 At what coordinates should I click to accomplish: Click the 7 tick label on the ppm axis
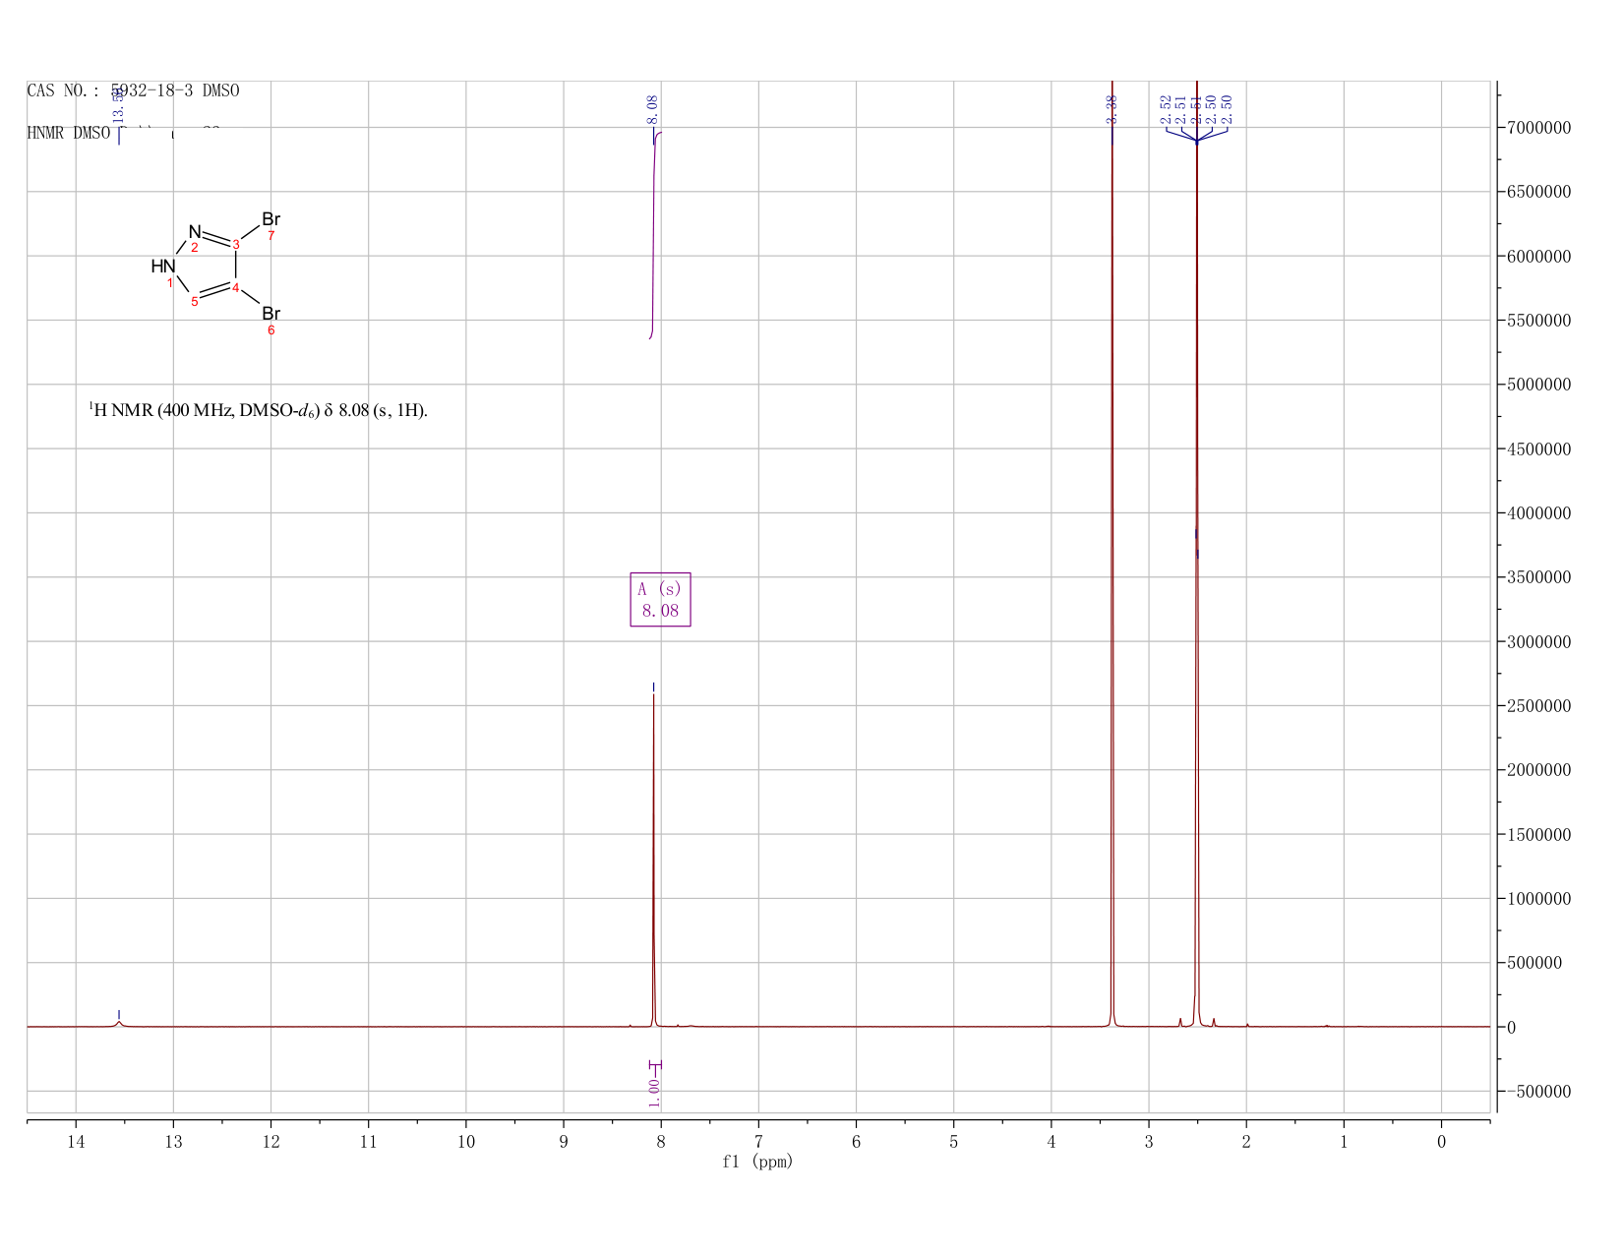click(x=758, y=1141)
